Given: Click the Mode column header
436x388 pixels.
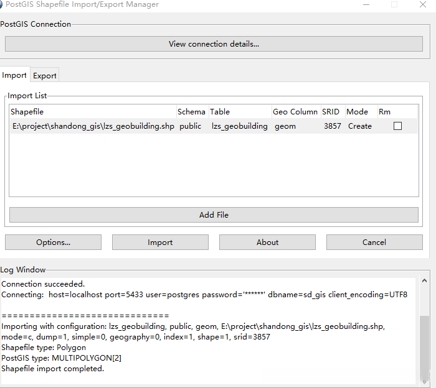Looking at the screenshot, I should pos(361,111).
